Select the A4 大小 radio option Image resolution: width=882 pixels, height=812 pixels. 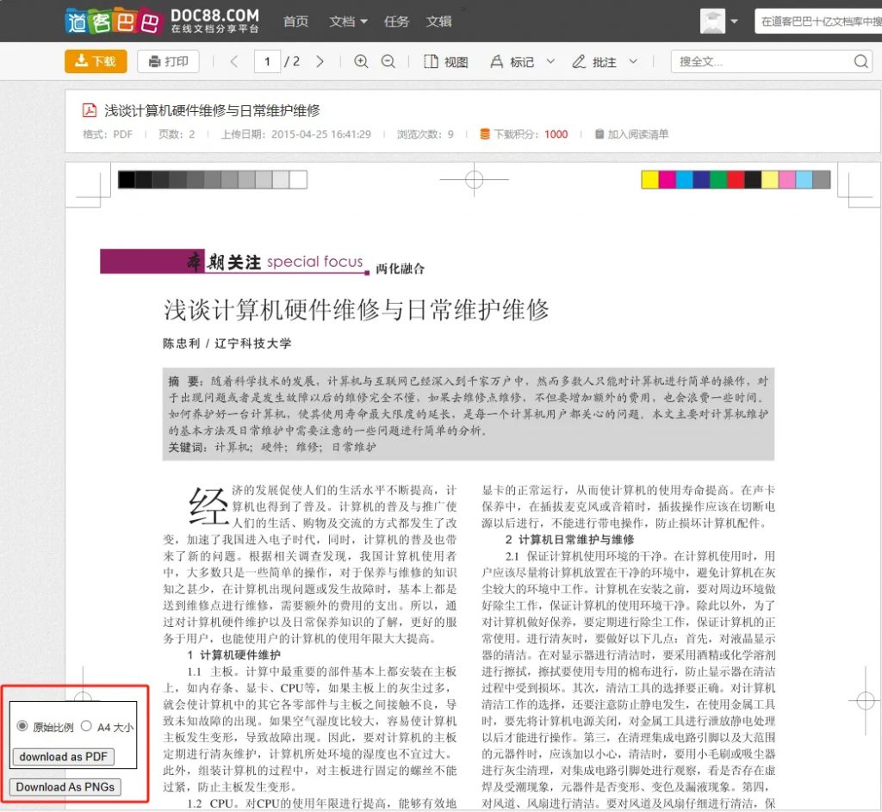coord(86,726)
